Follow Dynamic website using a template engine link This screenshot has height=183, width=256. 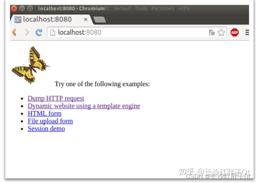(x=84, y=106)
